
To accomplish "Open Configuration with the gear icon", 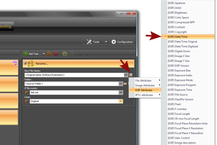I will (x=122, y=42).
